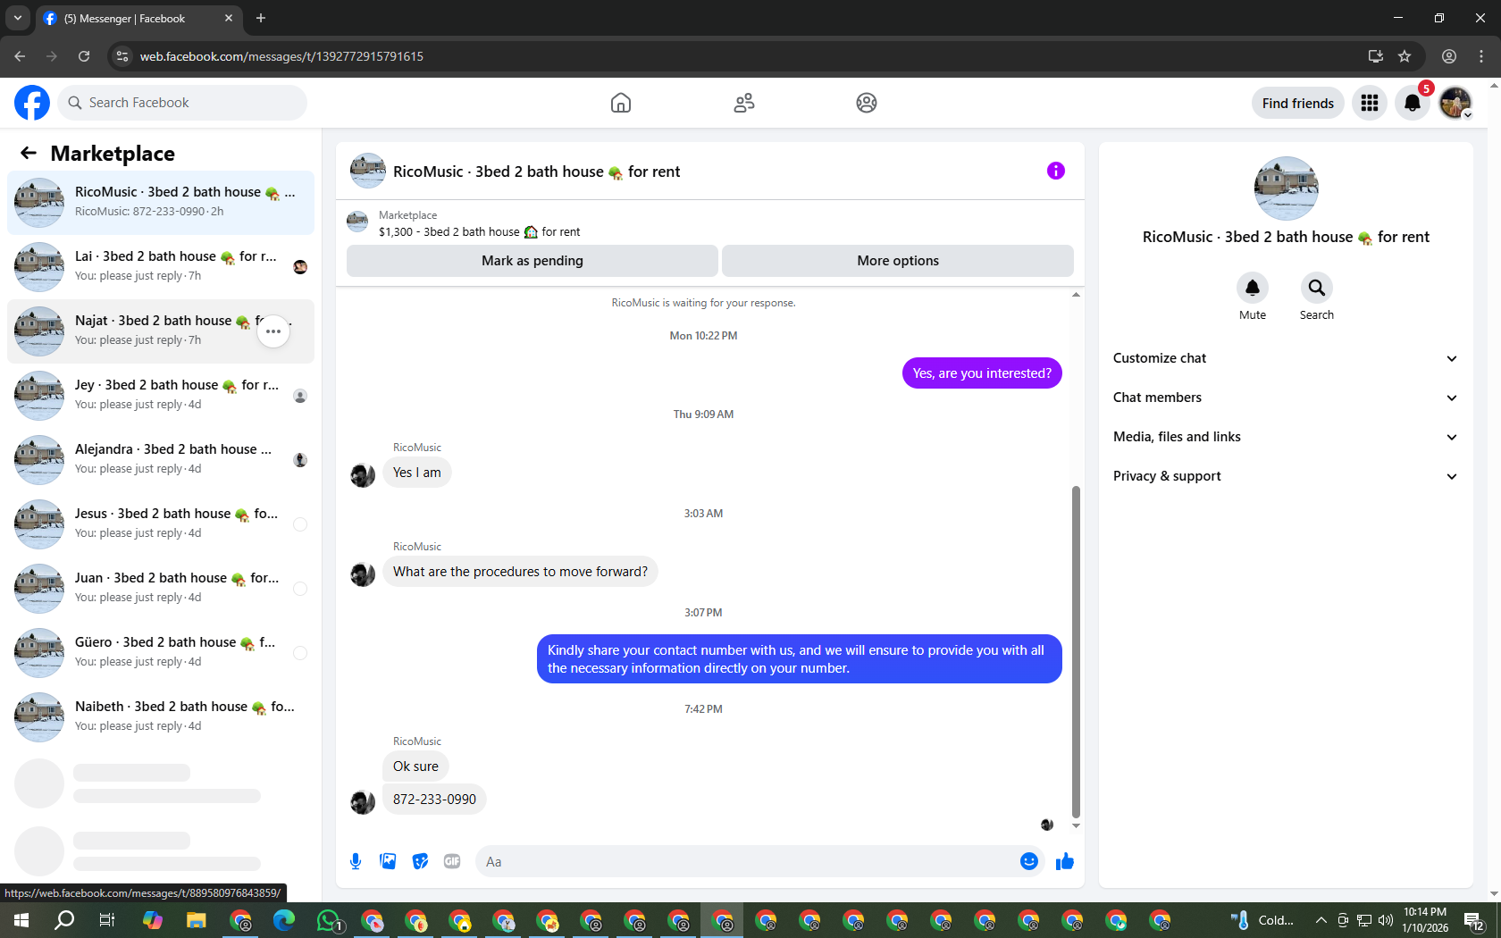
Task: Open the sticker picker icon
Action: [420, 861]
